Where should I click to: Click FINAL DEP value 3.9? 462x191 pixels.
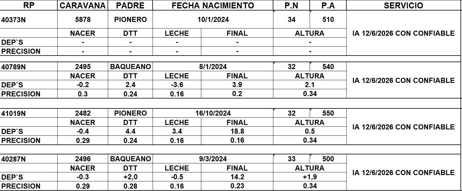click(237, 85)
